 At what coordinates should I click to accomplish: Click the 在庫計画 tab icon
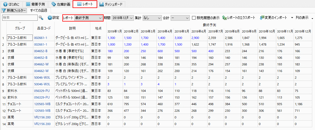click(53, 4)
